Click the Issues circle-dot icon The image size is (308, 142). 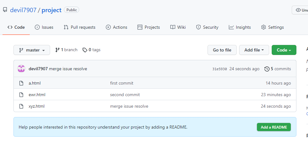37,27
